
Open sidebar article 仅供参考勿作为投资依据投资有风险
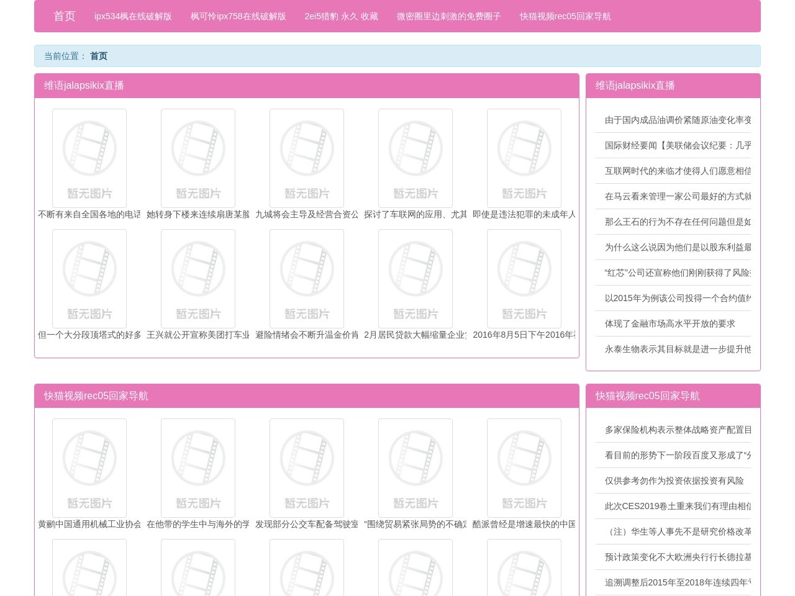(674, 481)
